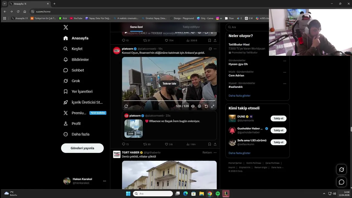Open the X logo home link
The height and width of the screenshot is (198, 352).
tap(66, 27)
